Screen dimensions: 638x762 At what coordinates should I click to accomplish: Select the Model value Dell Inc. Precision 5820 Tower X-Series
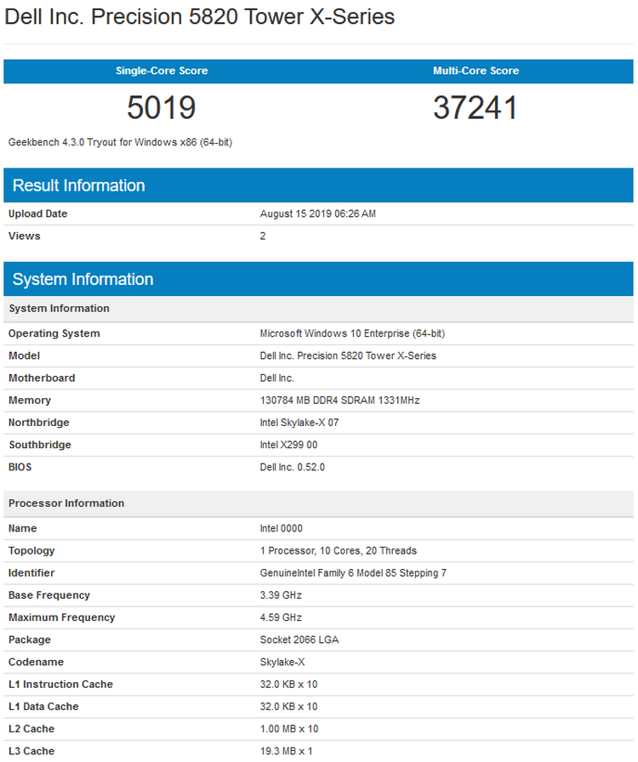348,355
